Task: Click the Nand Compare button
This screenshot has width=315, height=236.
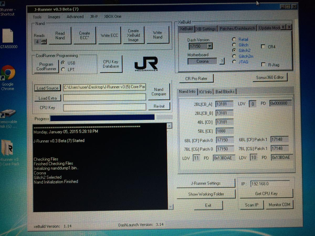Action: [x=159, y=92]
